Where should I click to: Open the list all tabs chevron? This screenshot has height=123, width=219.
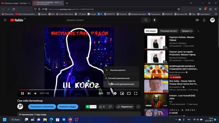click(191, 3)
